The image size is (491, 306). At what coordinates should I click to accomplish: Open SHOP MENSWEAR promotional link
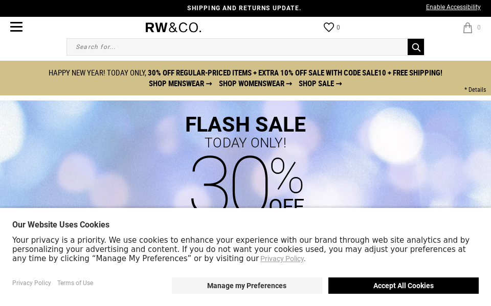click(x=176, y=84)
